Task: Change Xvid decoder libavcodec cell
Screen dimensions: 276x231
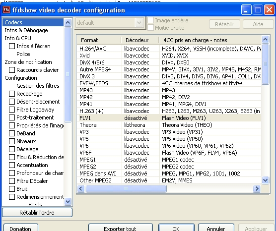Action: (x=140, y=56)
